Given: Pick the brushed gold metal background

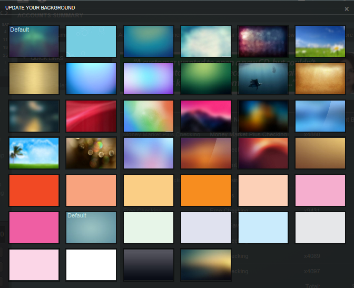Looking at the screenshot, I should 34,78.
